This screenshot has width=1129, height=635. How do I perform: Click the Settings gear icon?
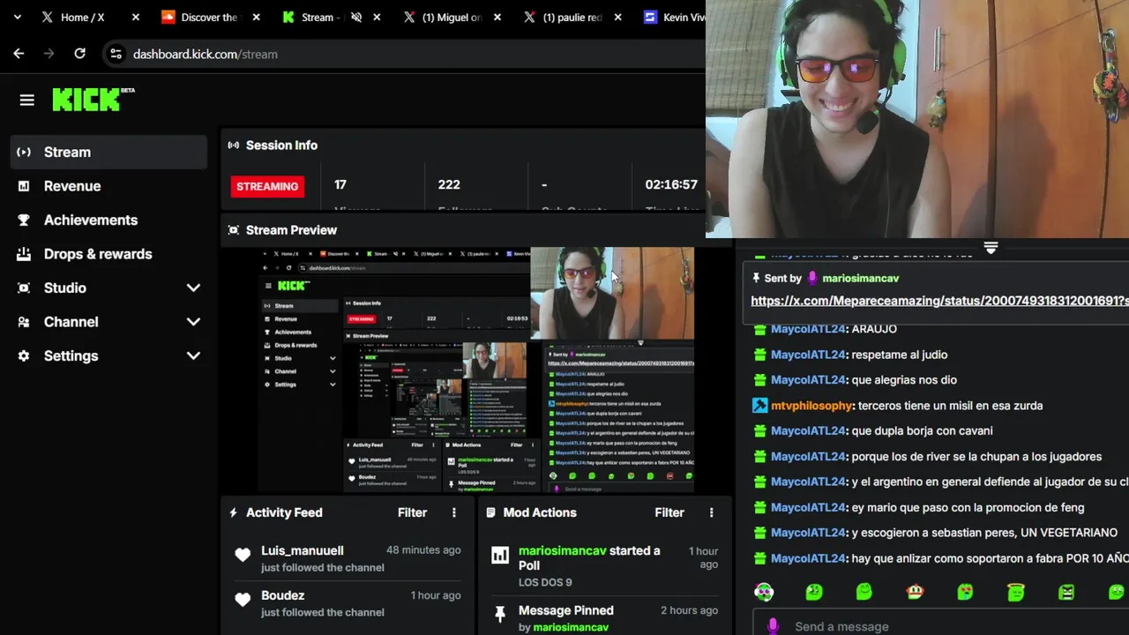point(24,355)
